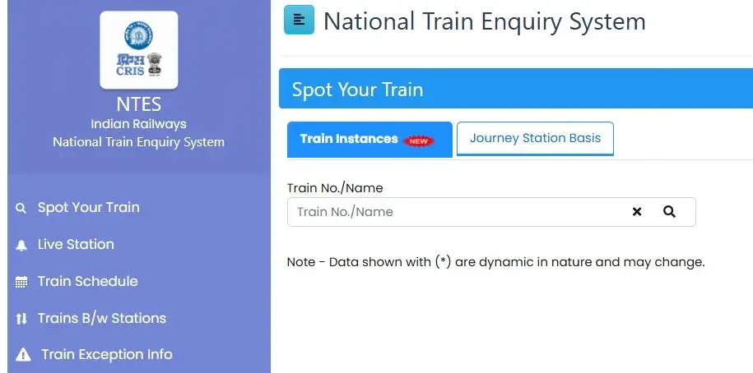Click the warning triangle icon for Train Exception Info
Screen dimensions: 753x373
pos(22,355)
